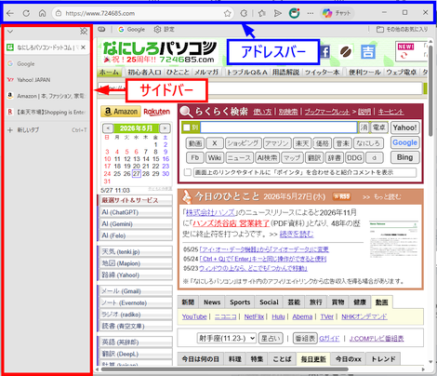Open the 使い方 link in the search header
This screenshot has width=437, height=376.
click(262, 112)
